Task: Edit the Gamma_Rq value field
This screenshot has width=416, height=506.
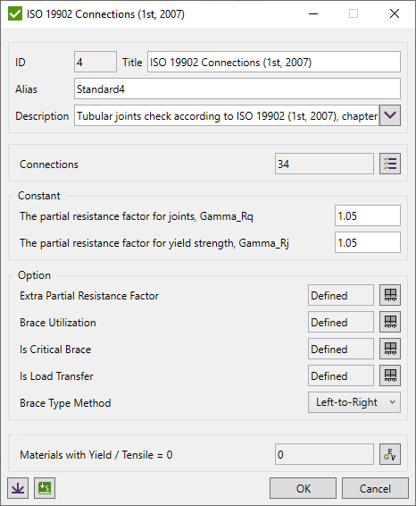Action: pyautogui.click(x=368, y=215)
